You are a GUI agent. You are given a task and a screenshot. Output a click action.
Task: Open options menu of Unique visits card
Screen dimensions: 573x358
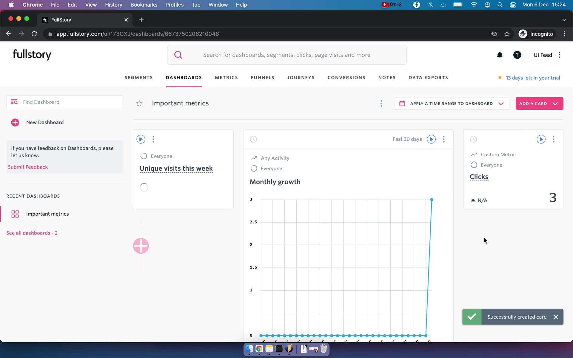pos(153,139)
